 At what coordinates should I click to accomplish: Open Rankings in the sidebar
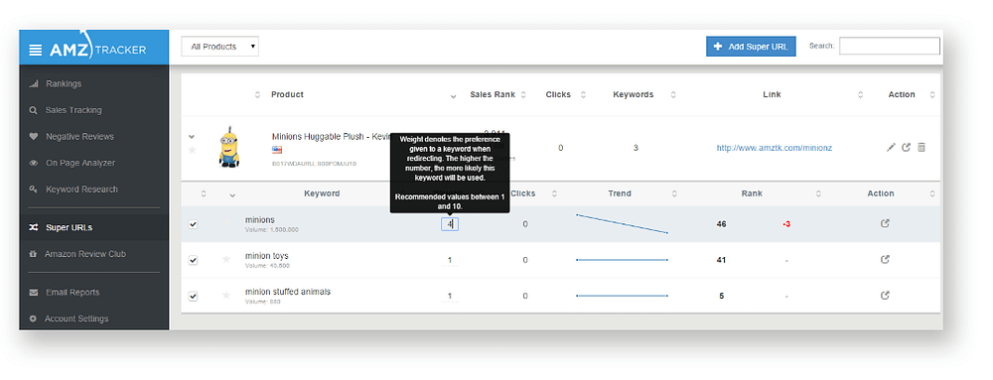(x=64, y=83)
